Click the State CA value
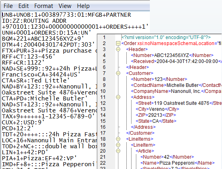Viewport: 222px width, 169px height. click(155, 121)
